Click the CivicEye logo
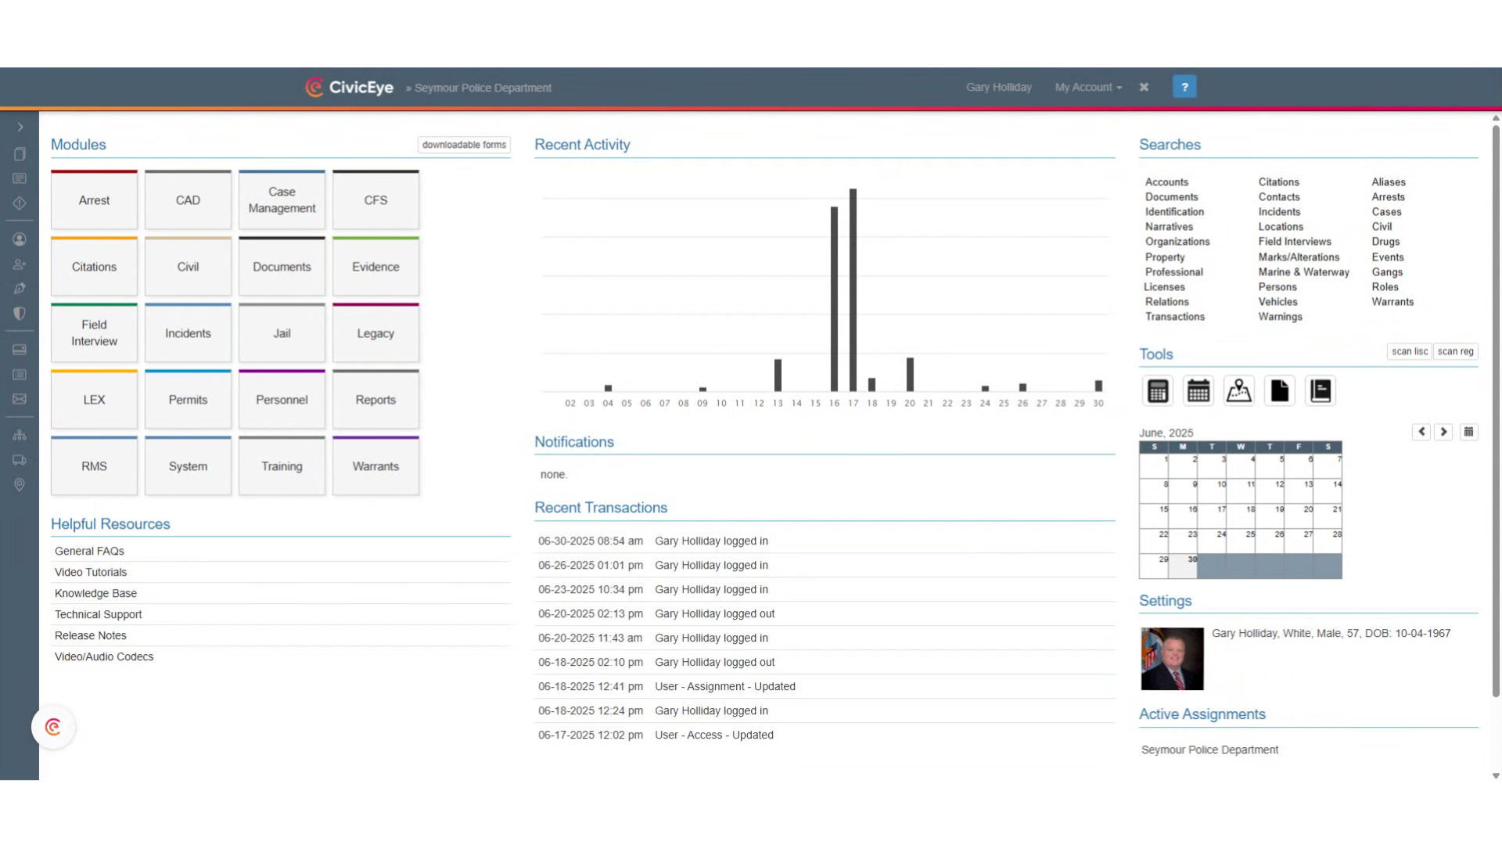The width and height of the screenshot is (1502, 845). (349, 87)
